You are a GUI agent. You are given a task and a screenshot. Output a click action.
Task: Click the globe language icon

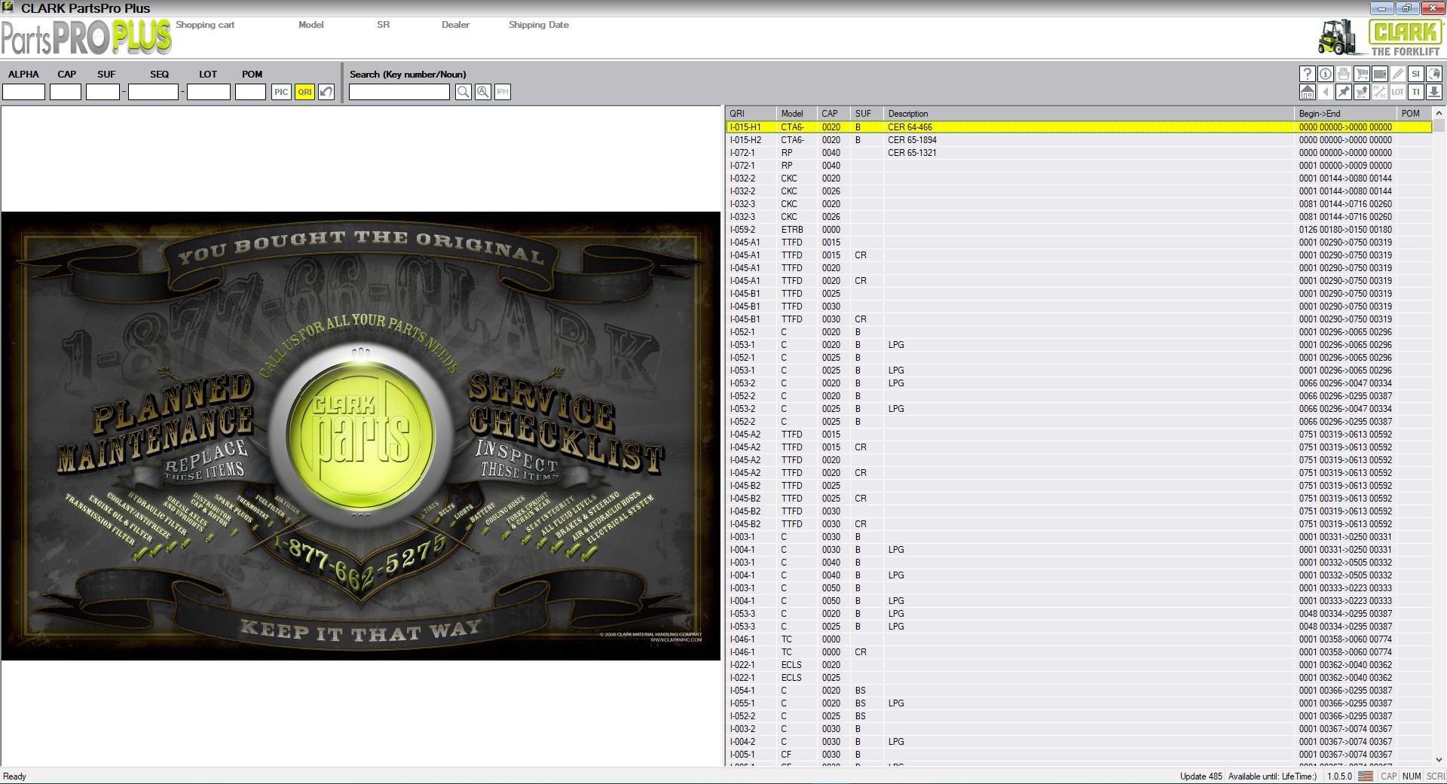pos(1433,74)
